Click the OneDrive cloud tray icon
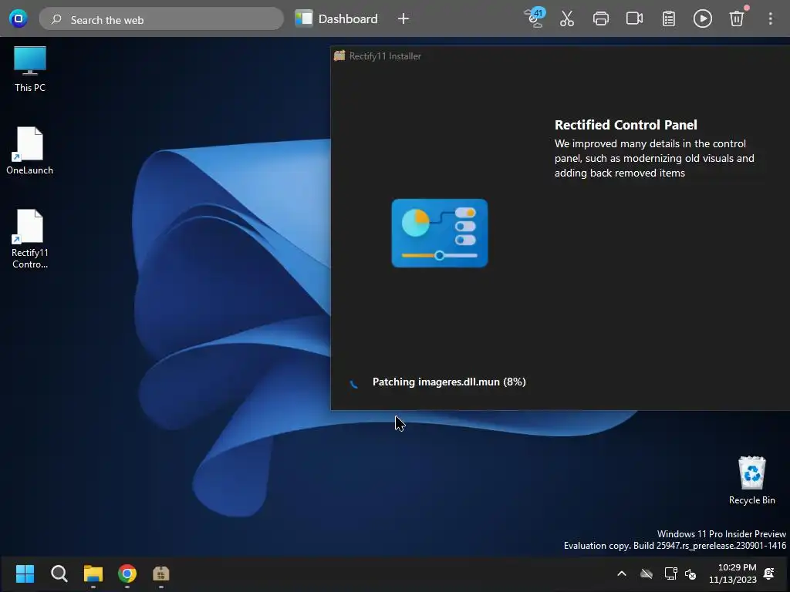The width and height of the screenshot is (790, 592). (647, 573)
